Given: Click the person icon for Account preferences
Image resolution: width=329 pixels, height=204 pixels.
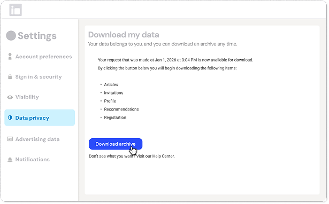Looking at the screenshot, I should (10, 57).
